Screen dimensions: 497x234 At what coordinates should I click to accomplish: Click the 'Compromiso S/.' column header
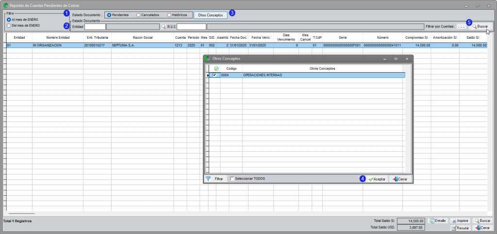pyautogui.click(x=417, y=38)
